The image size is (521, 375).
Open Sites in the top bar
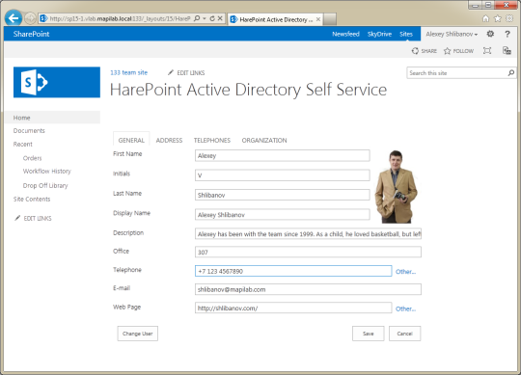click(x=406, y=34)
